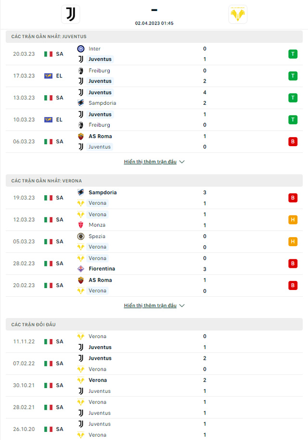Click the Spezia team logo

click(81, 236)
